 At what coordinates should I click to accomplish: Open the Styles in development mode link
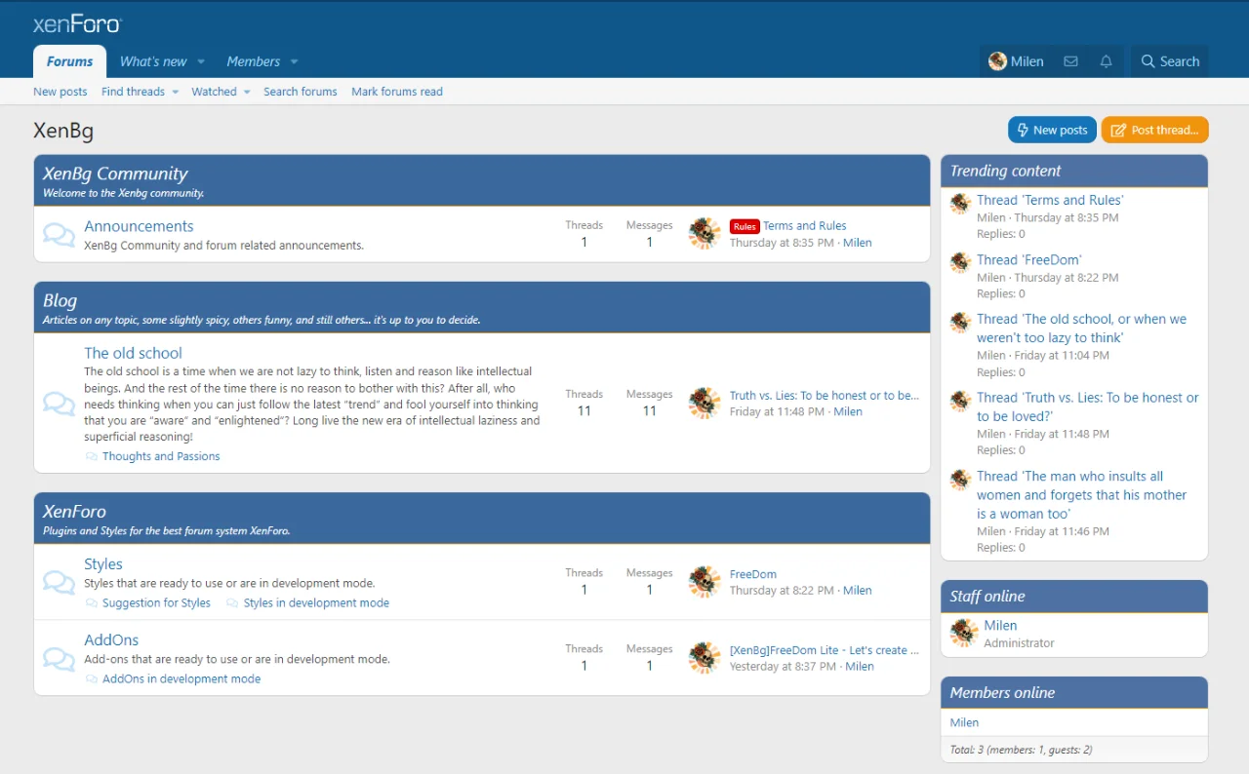[316, 603]
